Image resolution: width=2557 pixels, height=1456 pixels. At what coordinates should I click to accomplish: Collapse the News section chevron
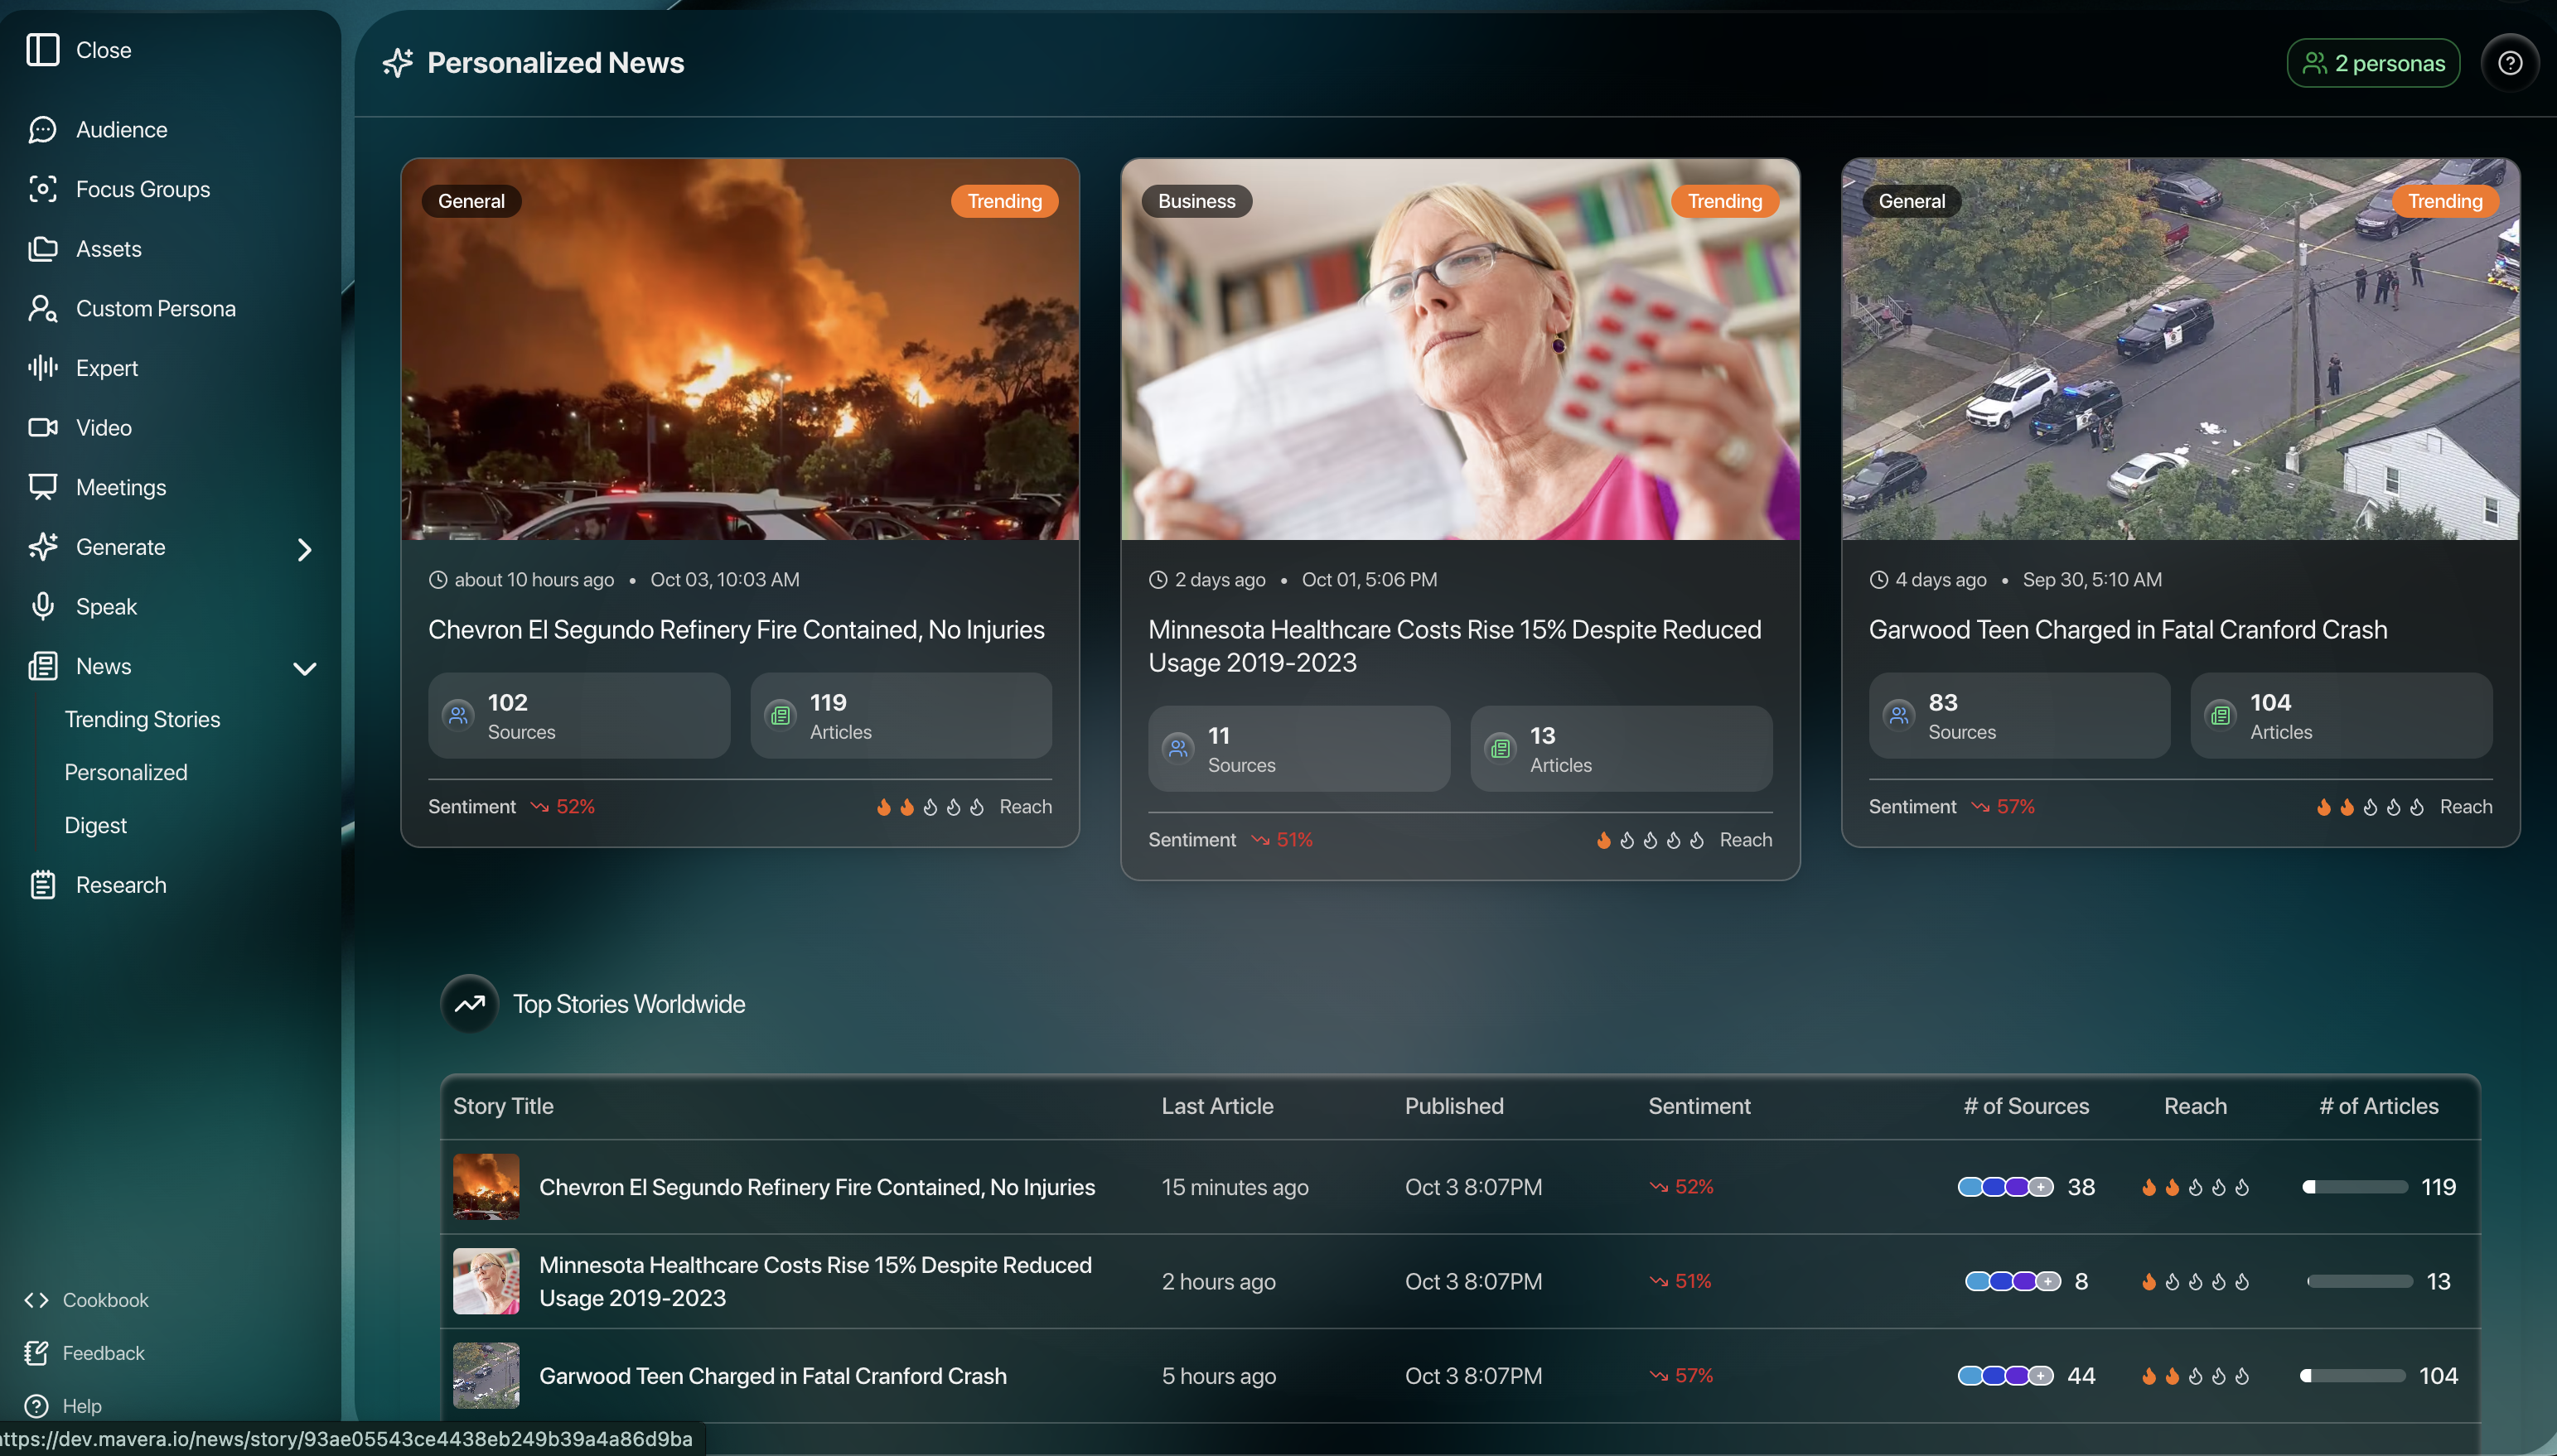click(303, 667)
